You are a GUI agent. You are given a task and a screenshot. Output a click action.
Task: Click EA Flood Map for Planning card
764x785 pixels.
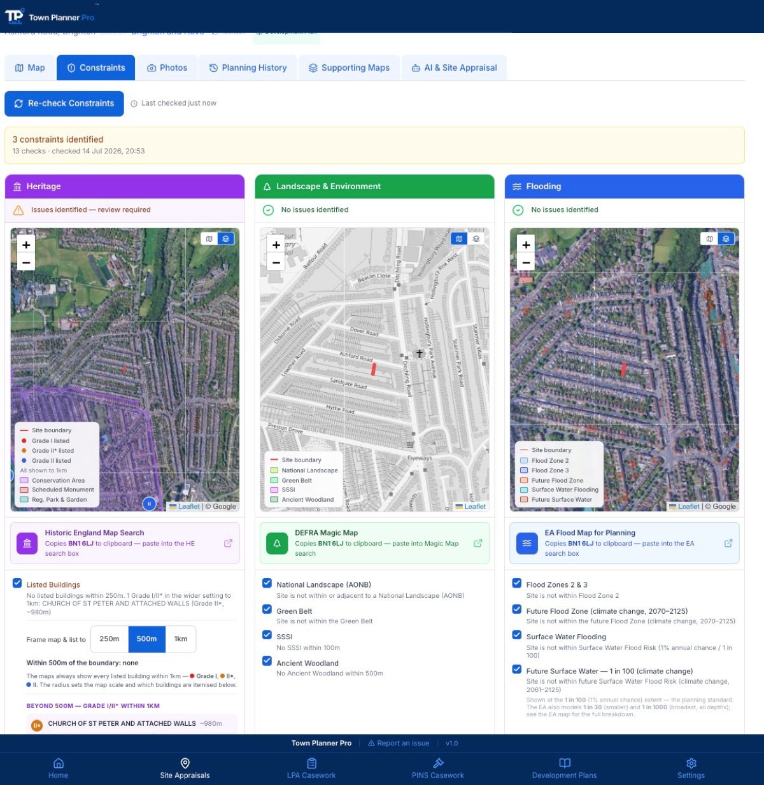(x=625, y=543)
